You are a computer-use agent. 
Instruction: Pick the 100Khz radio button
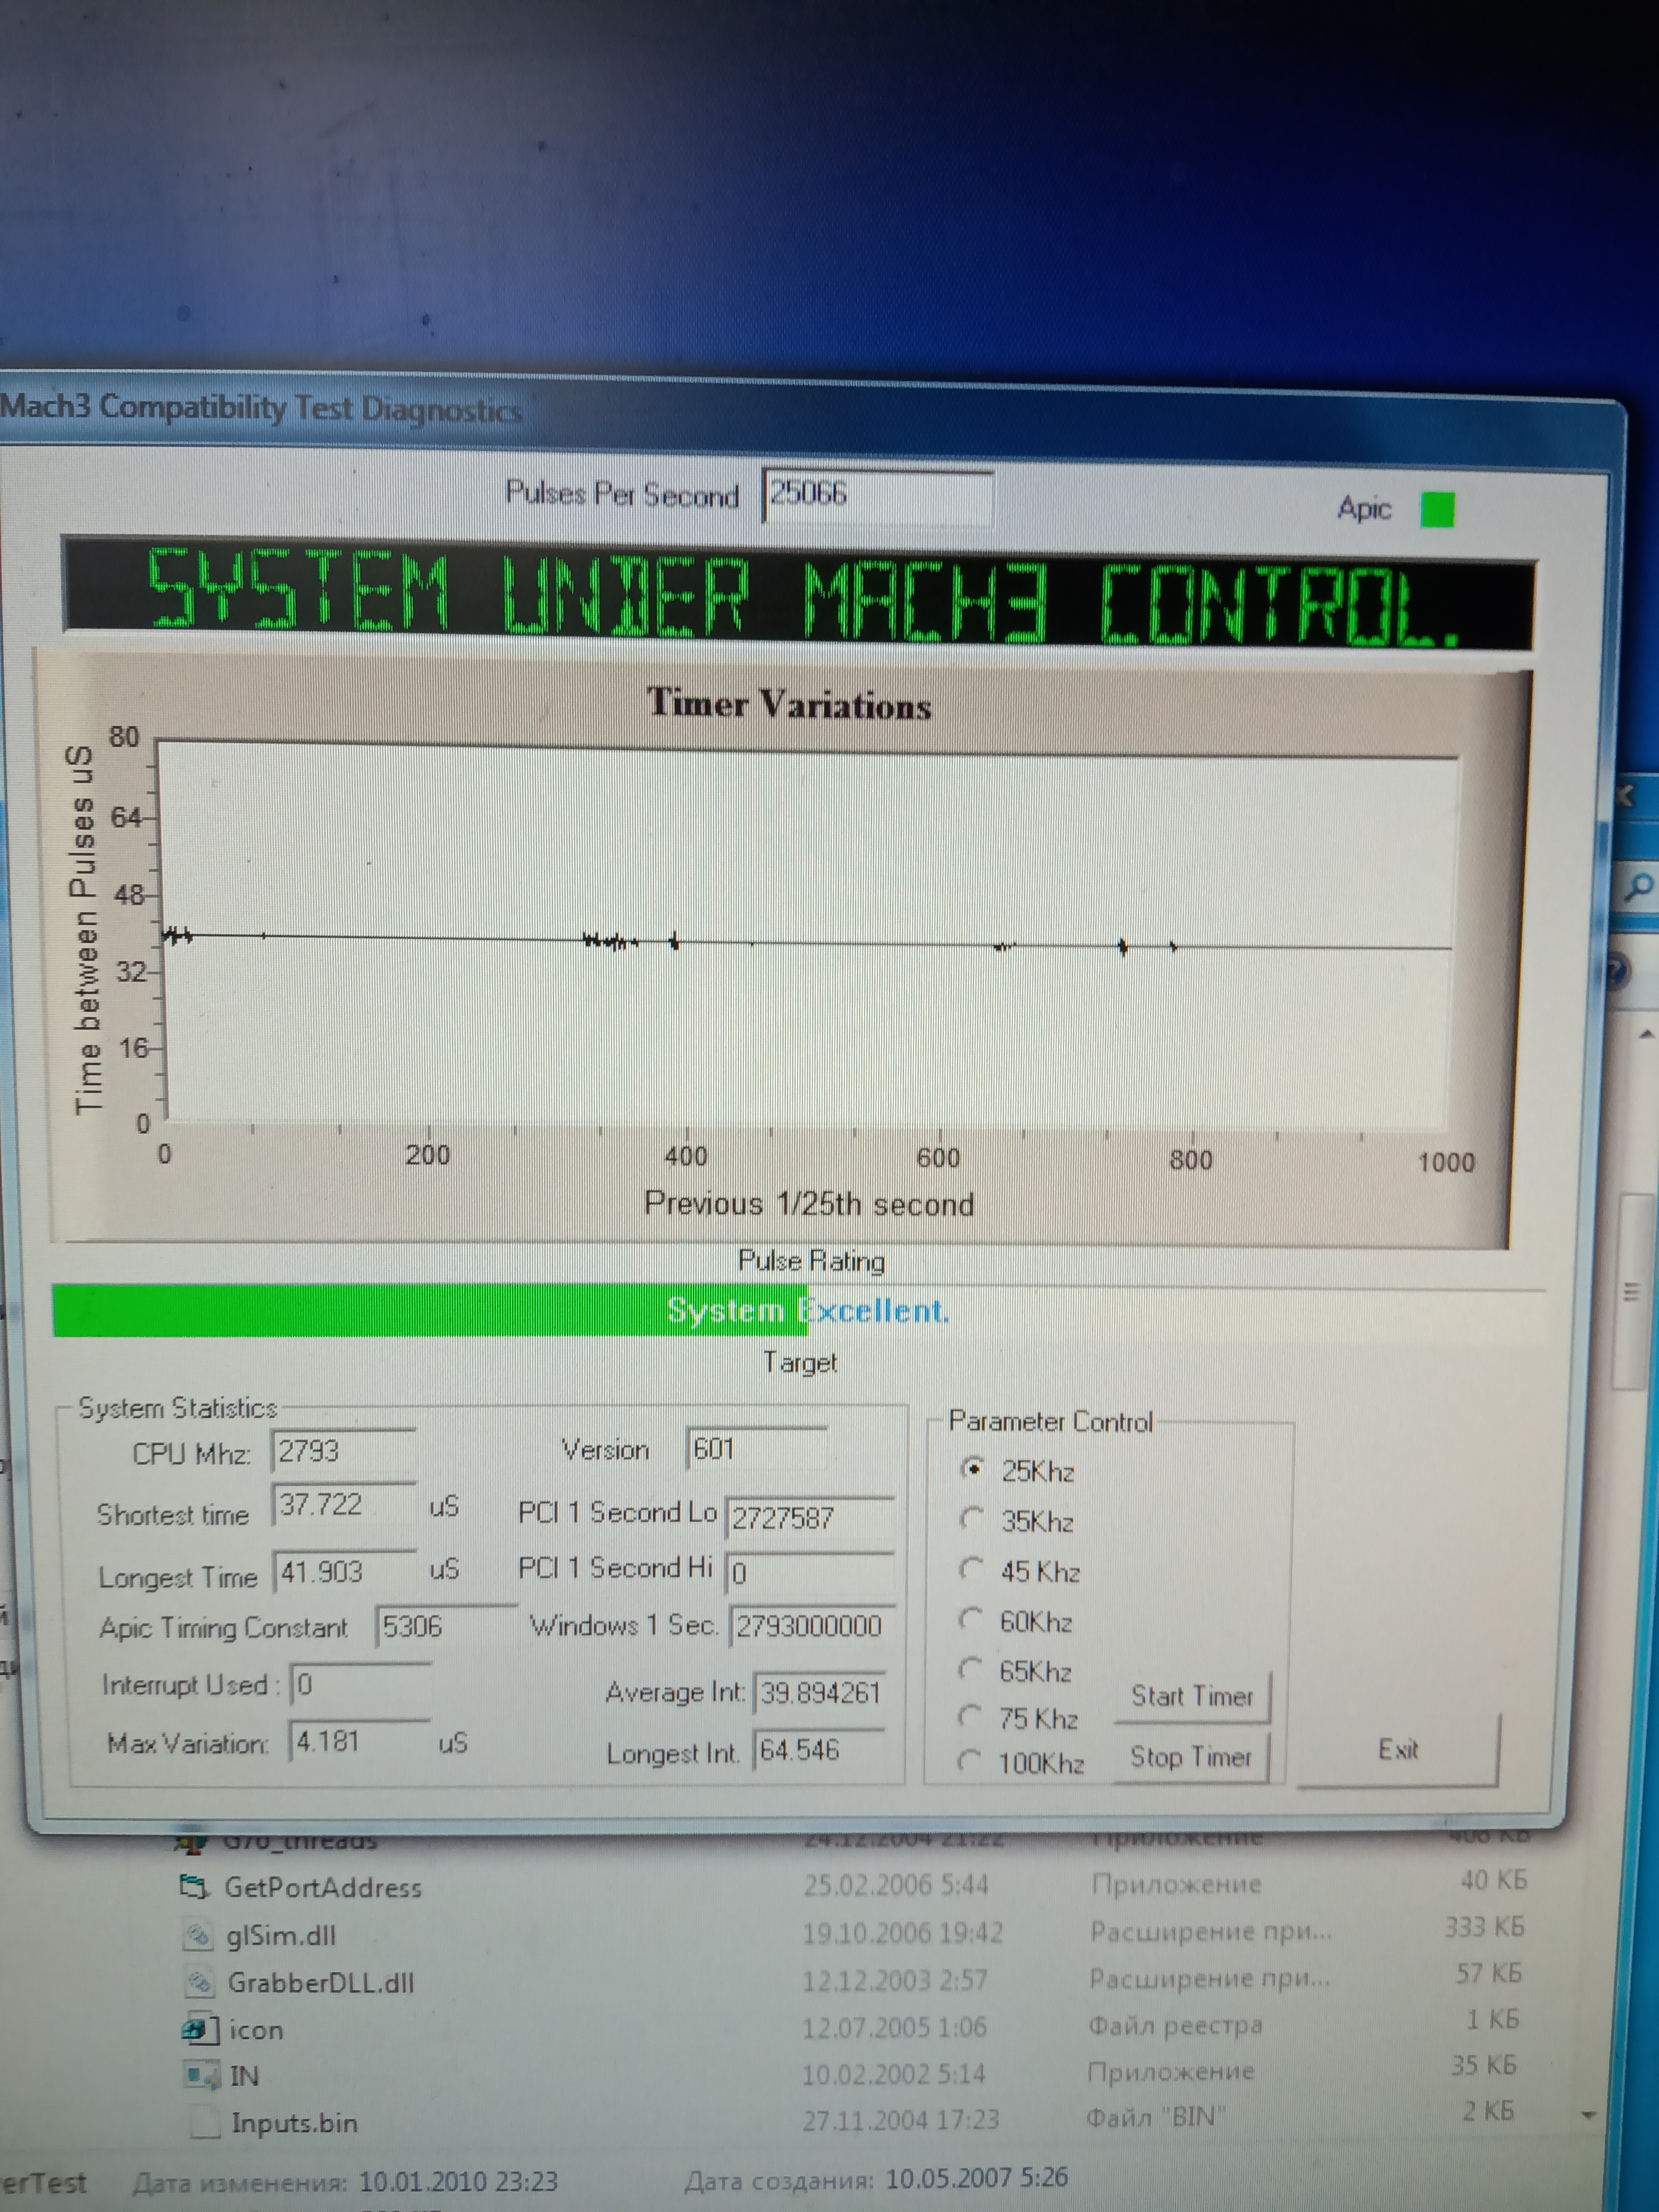[x=968, y=1760]
